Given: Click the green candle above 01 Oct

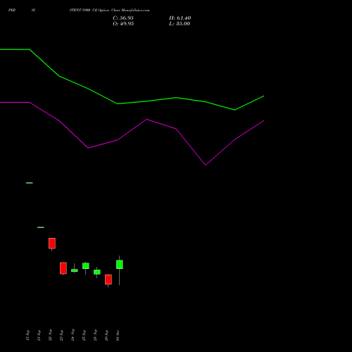Looking at the screenshot, I should (120, 265).
